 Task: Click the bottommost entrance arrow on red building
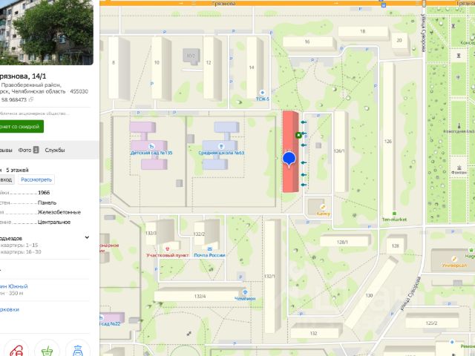point(304,185)
